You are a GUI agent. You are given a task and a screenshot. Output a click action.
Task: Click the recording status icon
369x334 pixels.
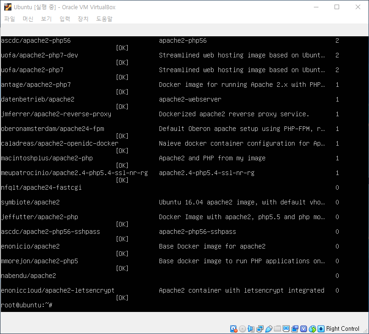click(295, 328)
